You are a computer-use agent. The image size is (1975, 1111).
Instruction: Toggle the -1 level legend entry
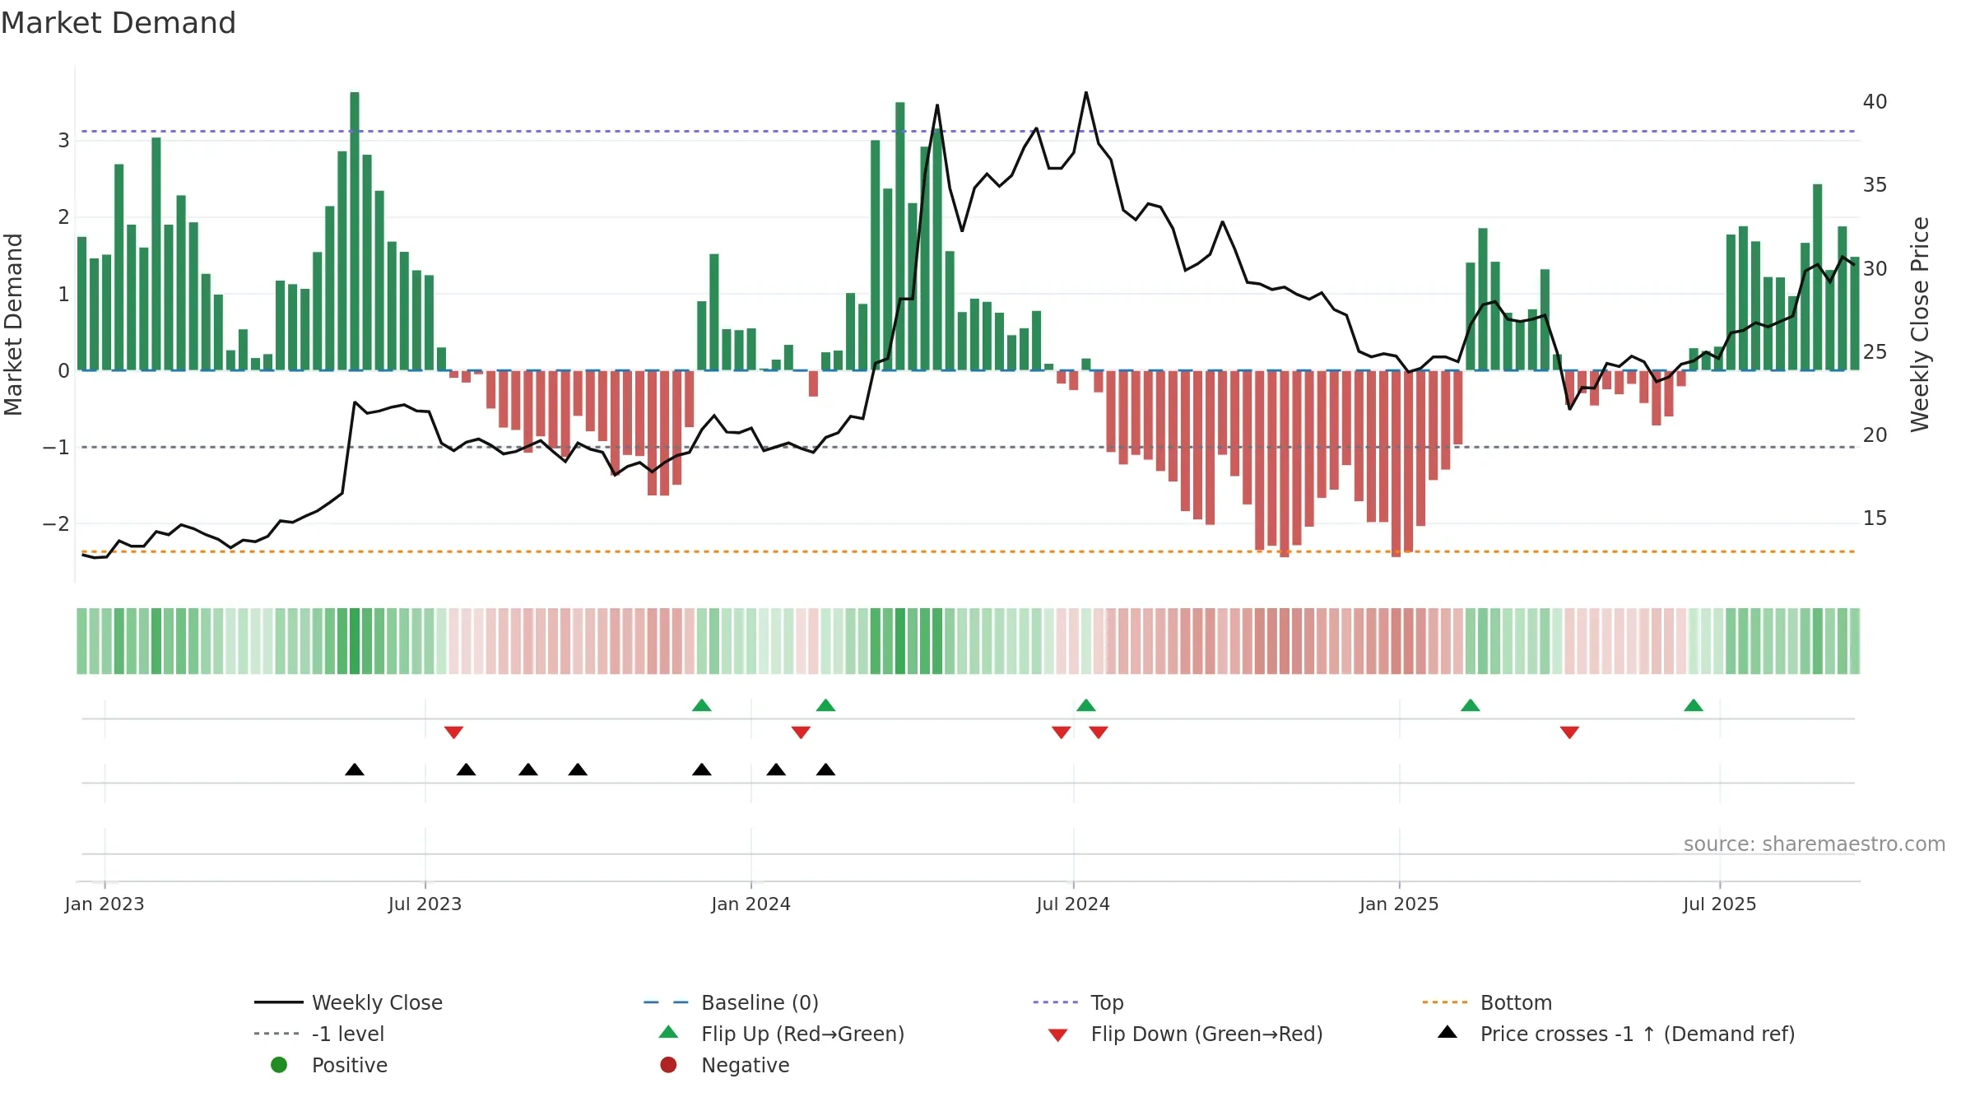pos(319,1034)
